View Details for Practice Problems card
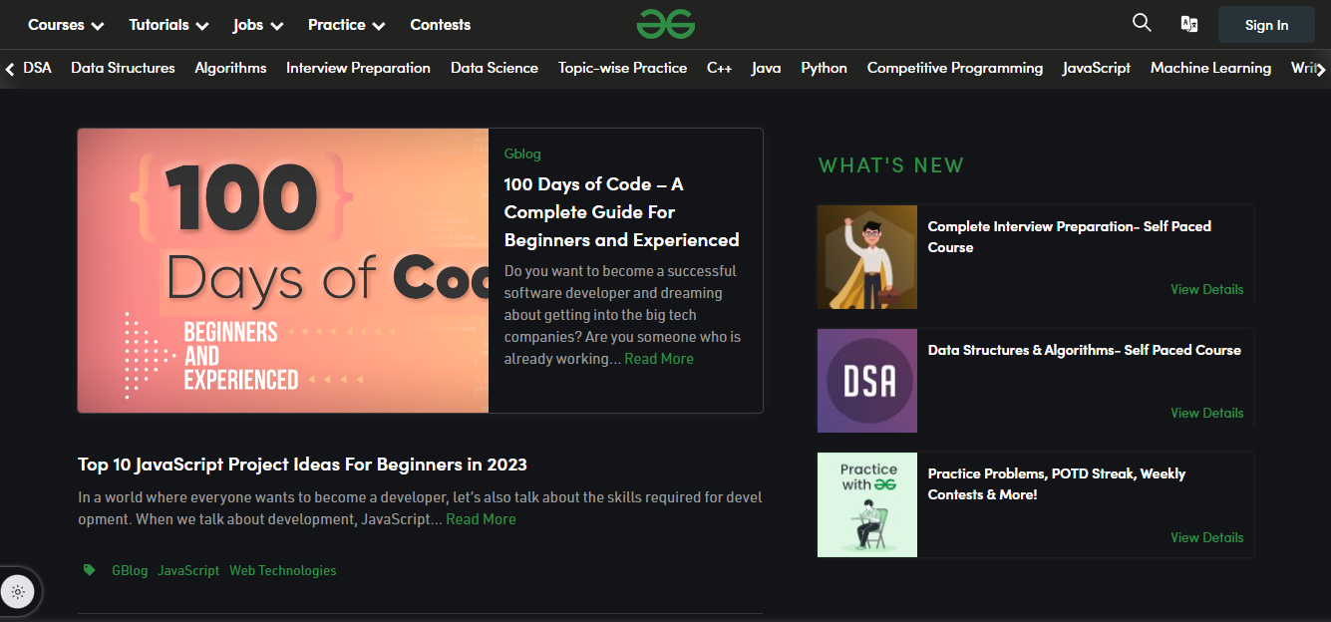Viewport: 1331px width, 622px height. (1206, 537)
